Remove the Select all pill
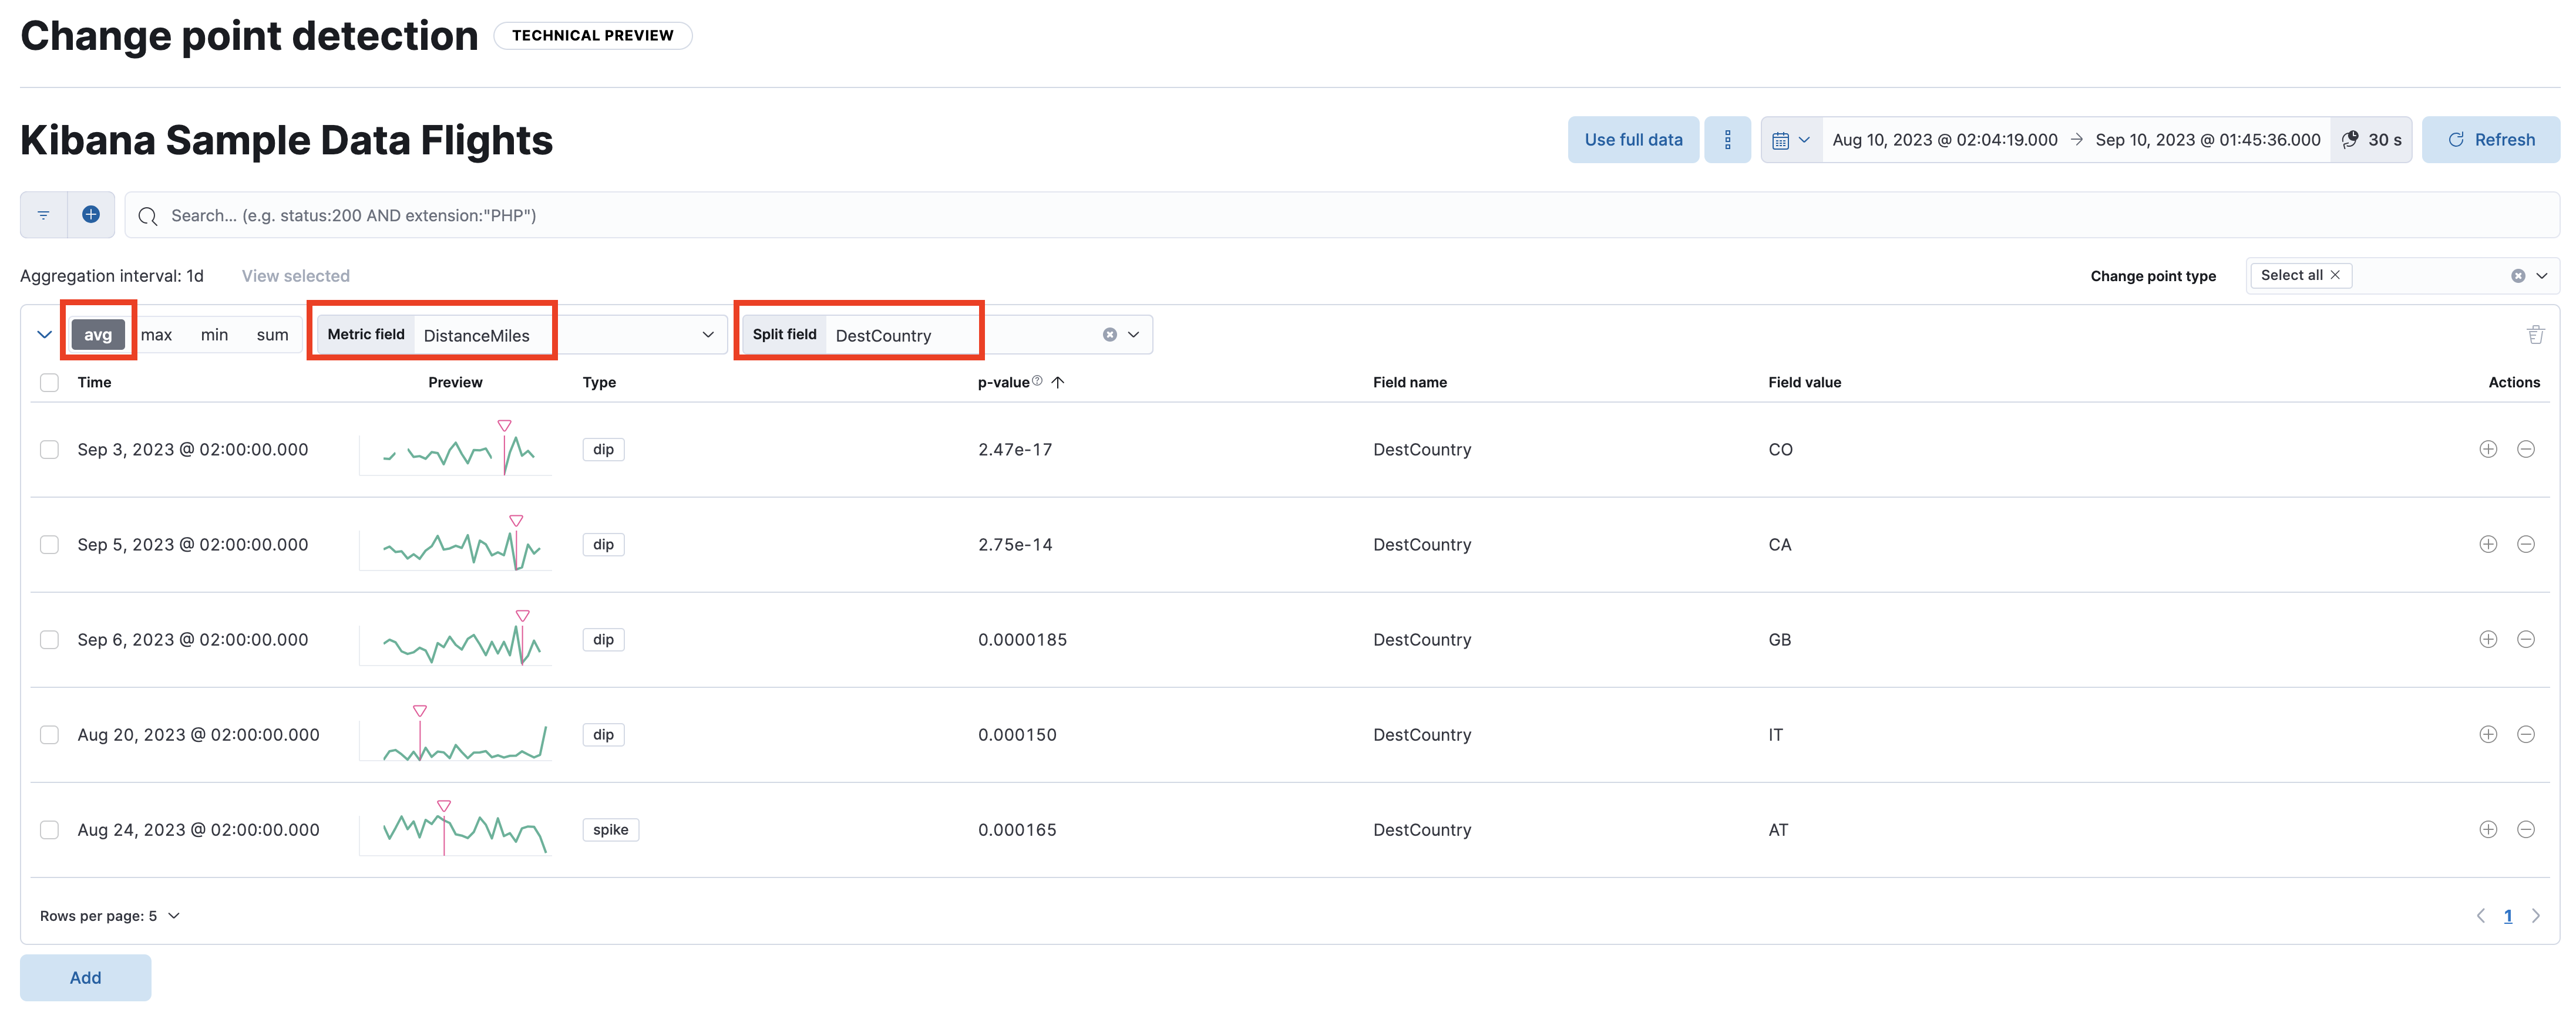The image size is (2576, 1033). (x=2335, y=275)
